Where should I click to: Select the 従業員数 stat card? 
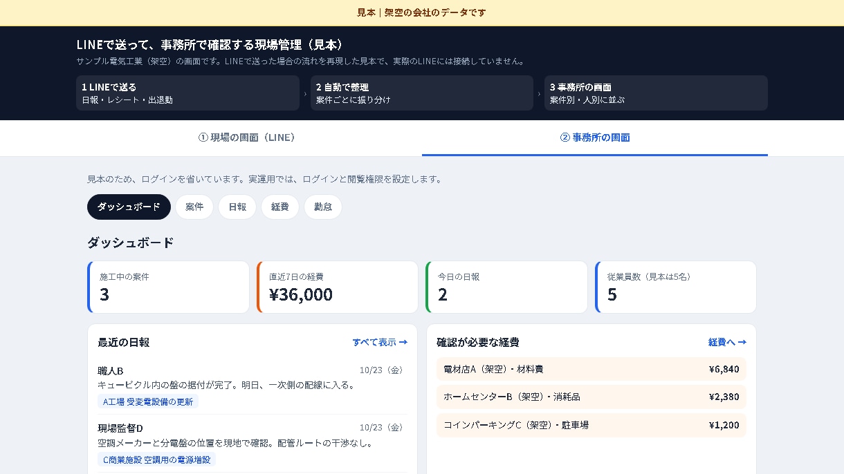[676, 287]
